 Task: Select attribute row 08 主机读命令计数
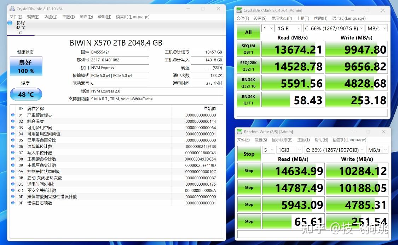[114, 159]
